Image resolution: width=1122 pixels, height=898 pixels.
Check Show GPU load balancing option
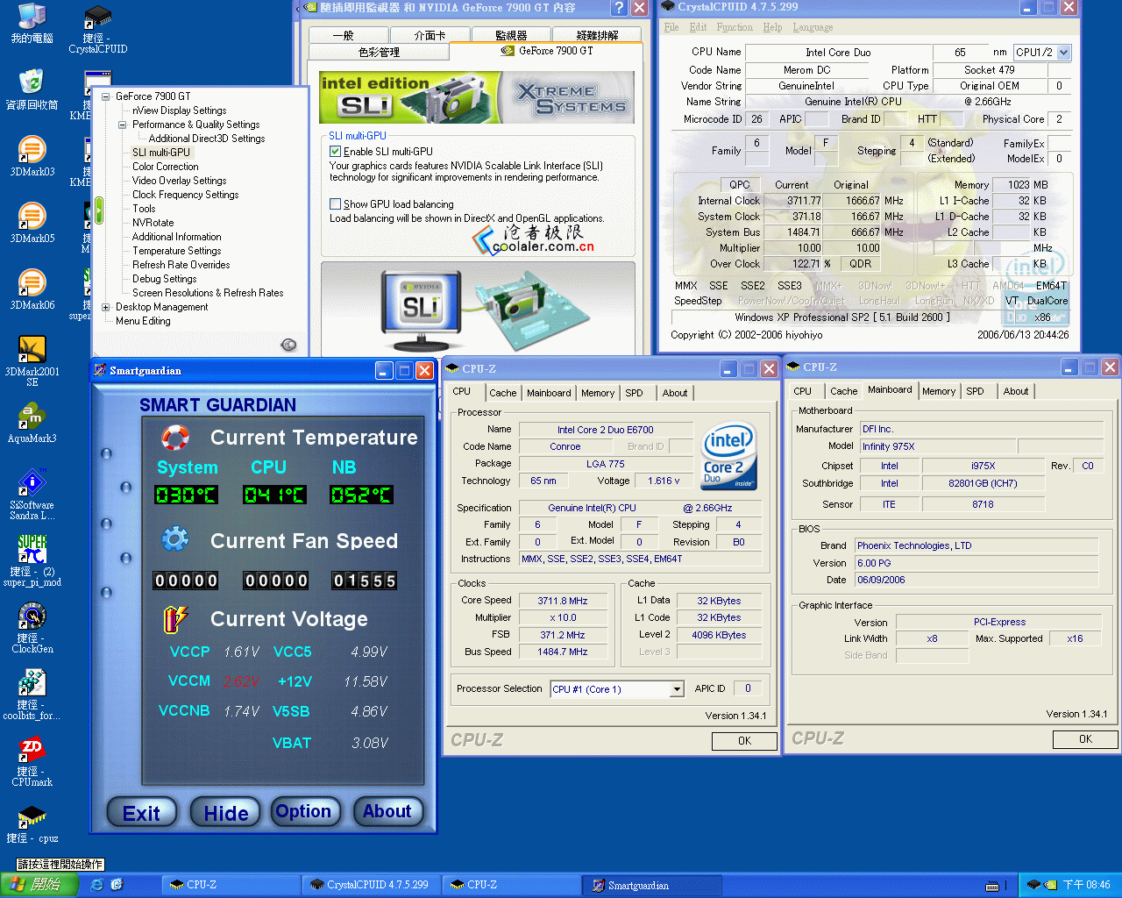click(x=335, y=204)
